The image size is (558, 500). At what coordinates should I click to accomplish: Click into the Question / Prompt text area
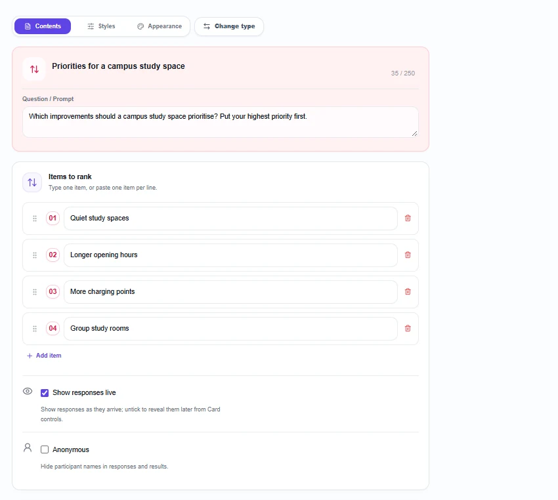click(x=221, y=122)
